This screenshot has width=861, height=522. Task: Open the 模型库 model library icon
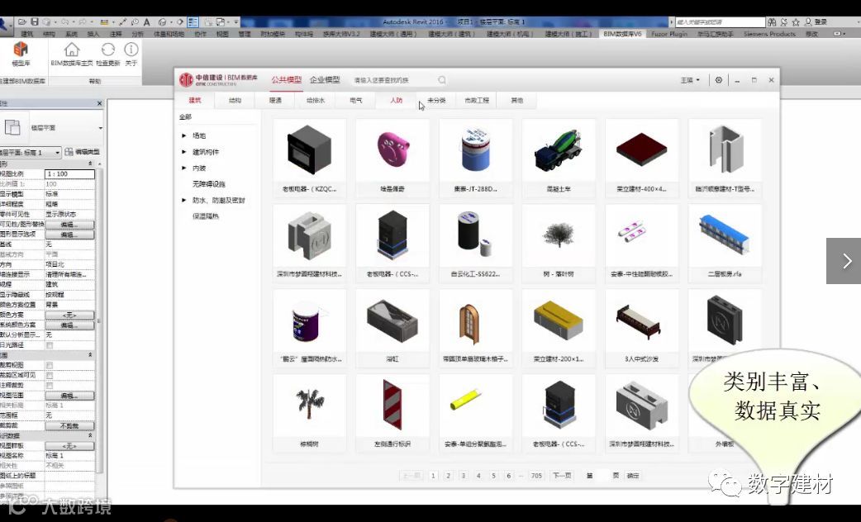[21, 50]
